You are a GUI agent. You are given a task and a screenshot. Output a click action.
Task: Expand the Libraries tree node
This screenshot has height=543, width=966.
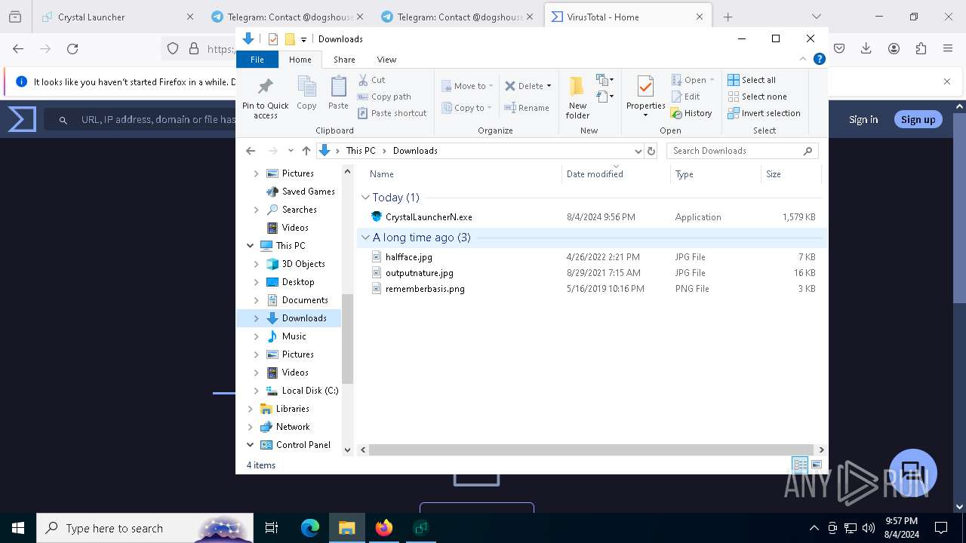(250, 409)
